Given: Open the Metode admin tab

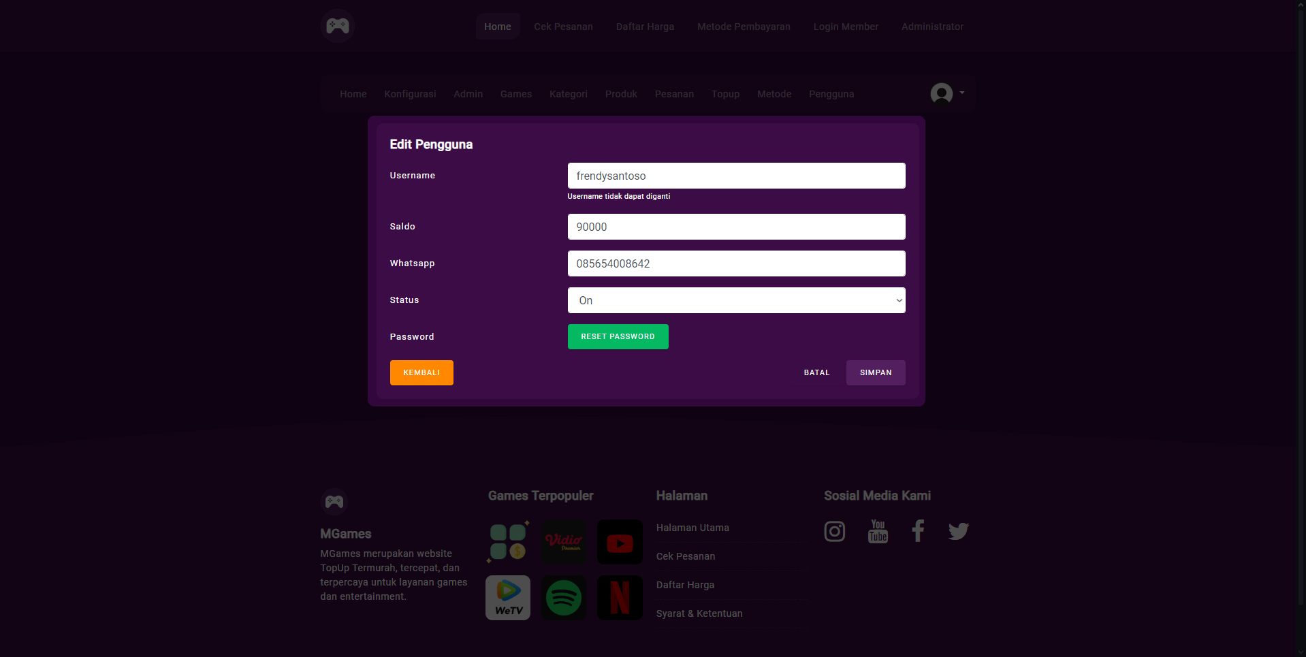Looking at the screenshot, I should 774,94.
